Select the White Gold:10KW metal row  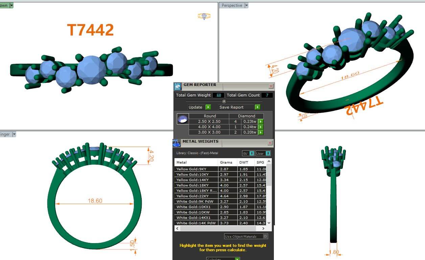coord(196,212)
